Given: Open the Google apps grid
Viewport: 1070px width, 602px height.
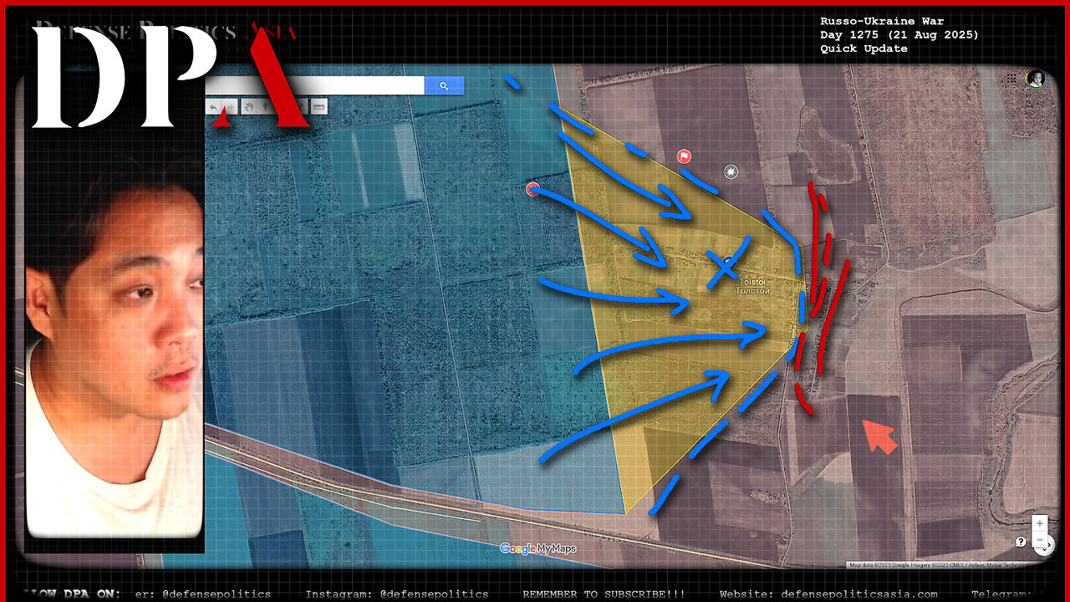Looking at the screenshot, I should pos(1011,79).
